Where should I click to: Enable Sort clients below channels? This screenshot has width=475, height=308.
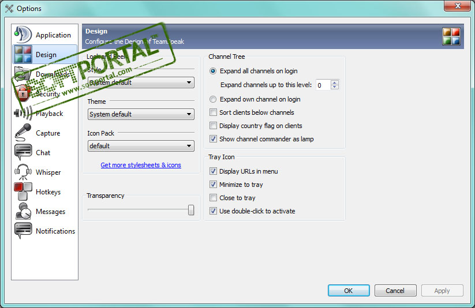click(214, 112)
